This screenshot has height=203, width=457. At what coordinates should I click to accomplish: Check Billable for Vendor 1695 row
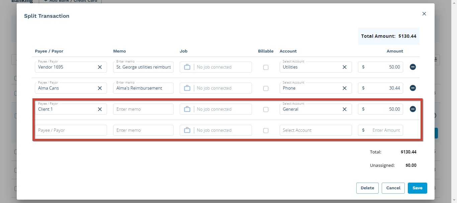(266, 67)
